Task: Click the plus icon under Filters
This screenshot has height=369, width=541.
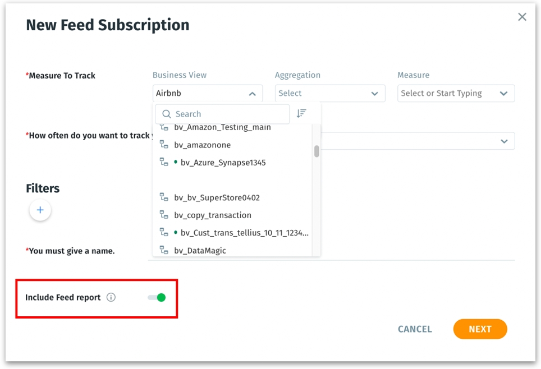Action: click(40, 210)
